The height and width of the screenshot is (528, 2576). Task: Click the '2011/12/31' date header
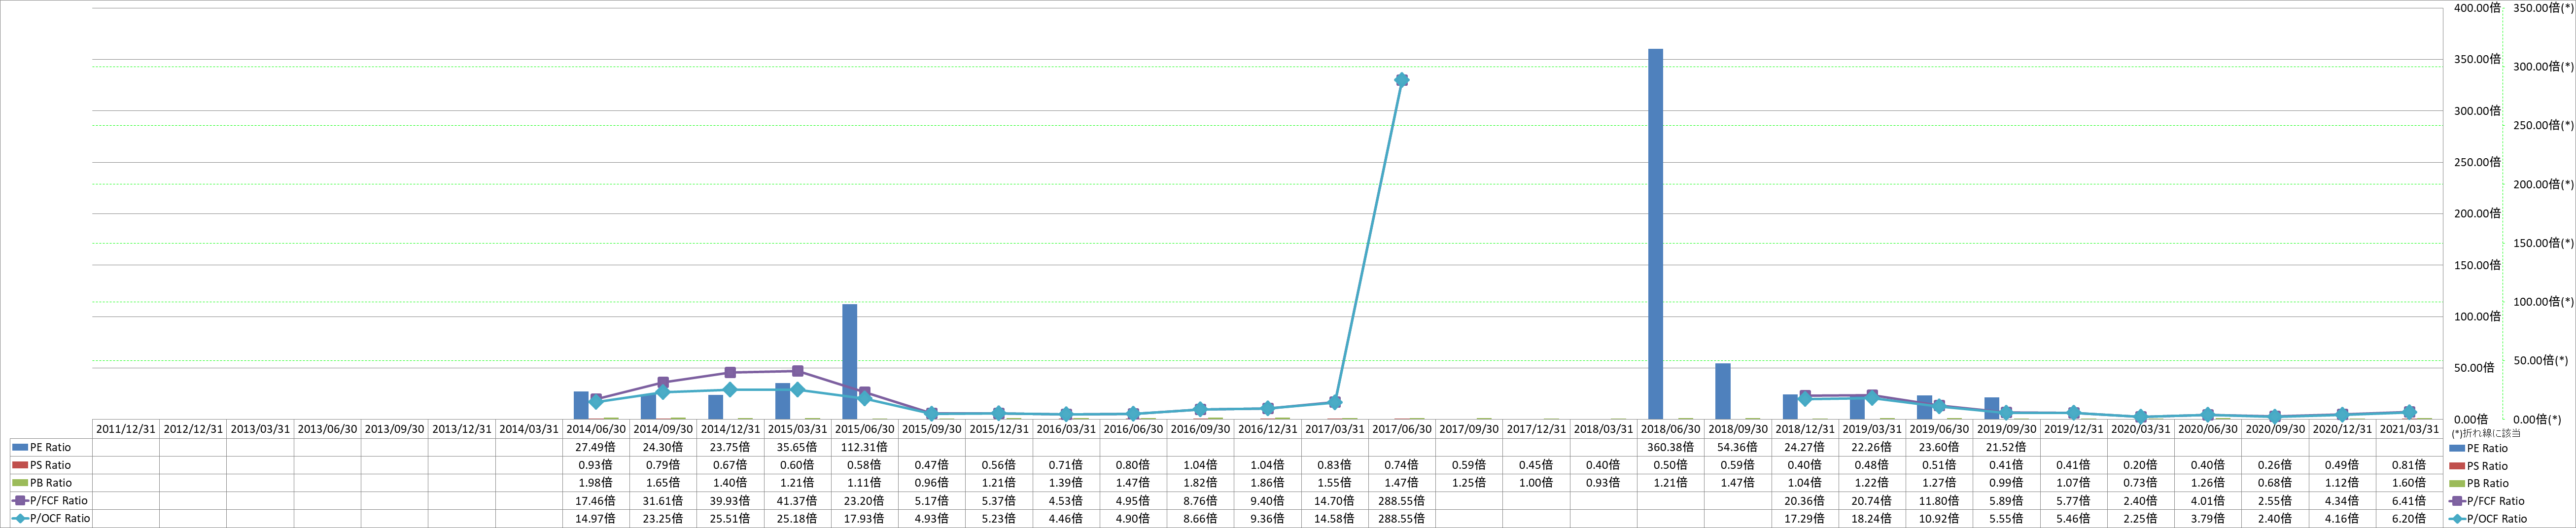click(125, 429)
